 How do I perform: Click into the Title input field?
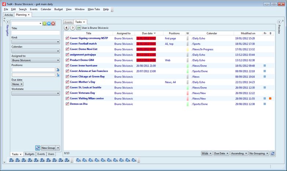(36, 33)
